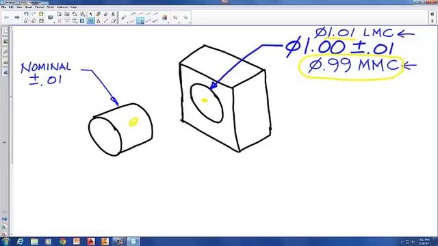The height and width of the screenshot is (246, 438).
Task: Select the arrow pointer tool
Action: point(91,14)
